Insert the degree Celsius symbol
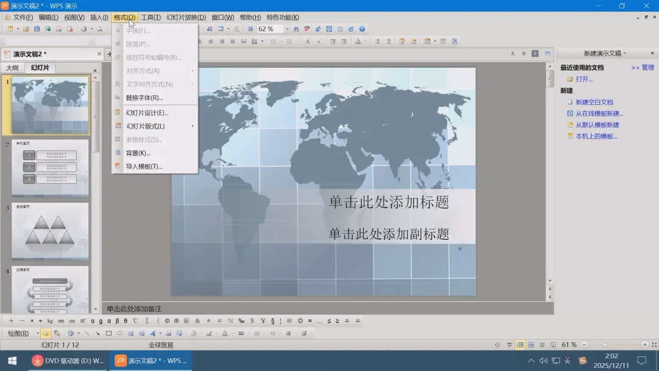Viewport: 659px width, 371px height. coord(135,320)
